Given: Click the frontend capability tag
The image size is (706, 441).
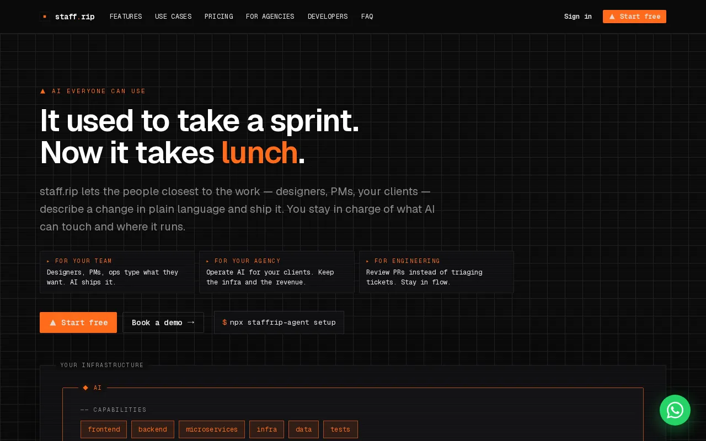Looking at the screenshot, I should click(104, 429).
